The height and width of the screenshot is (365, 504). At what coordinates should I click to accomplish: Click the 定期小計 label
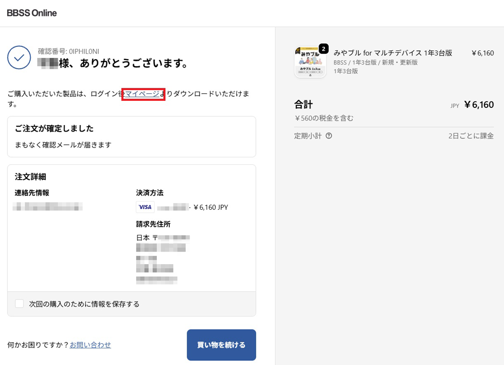pyautogui.click(x=308, y=136)
